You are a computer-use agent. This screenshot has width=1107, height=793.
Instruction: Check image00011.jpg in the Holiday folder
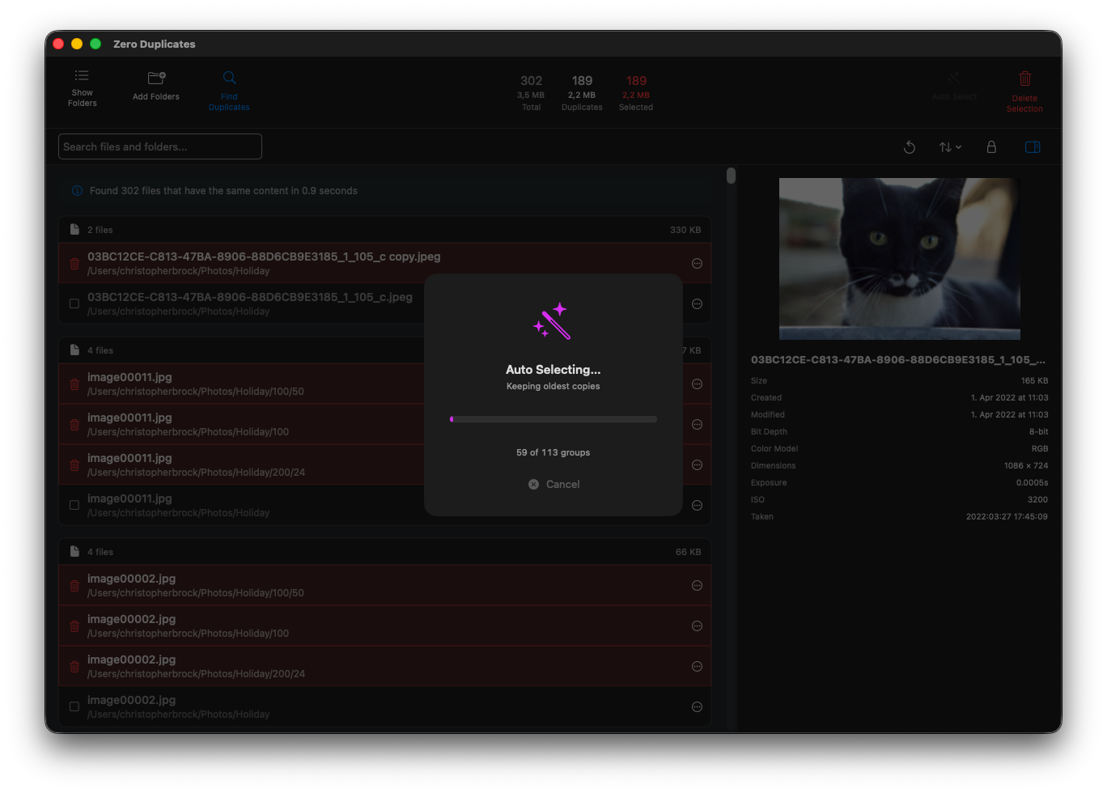point(74,506)
